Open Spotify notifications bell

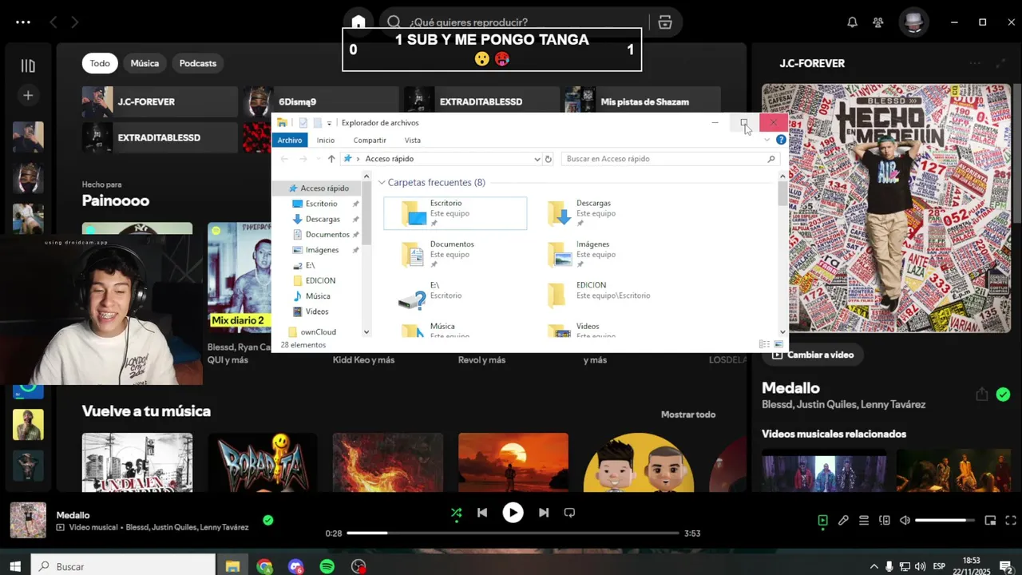click(x=852, y=22)
